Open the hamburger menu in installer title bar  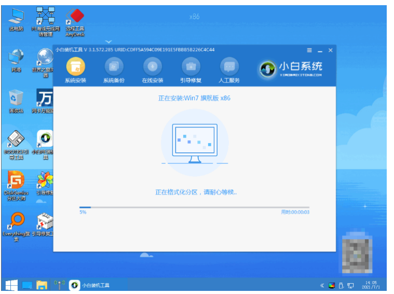(x=309, y=50)
